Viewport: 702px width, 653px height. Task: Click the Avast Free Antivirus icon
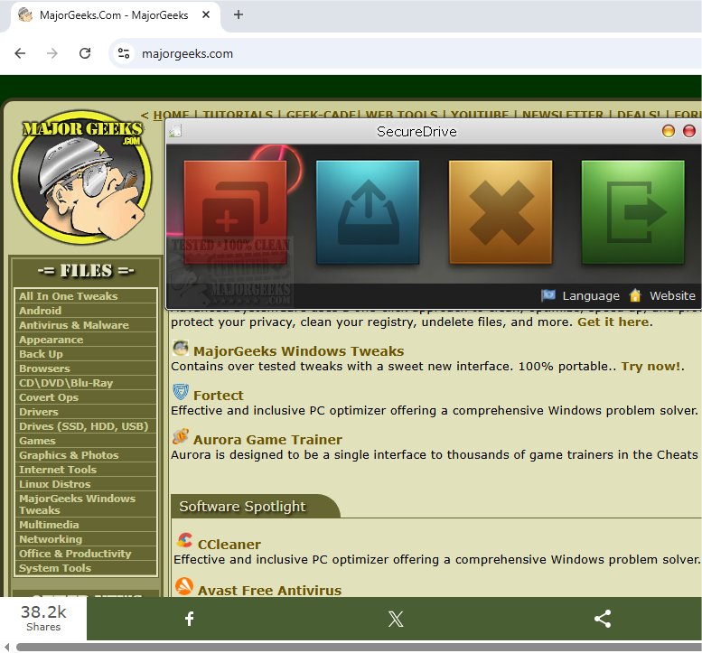[184, 586]
